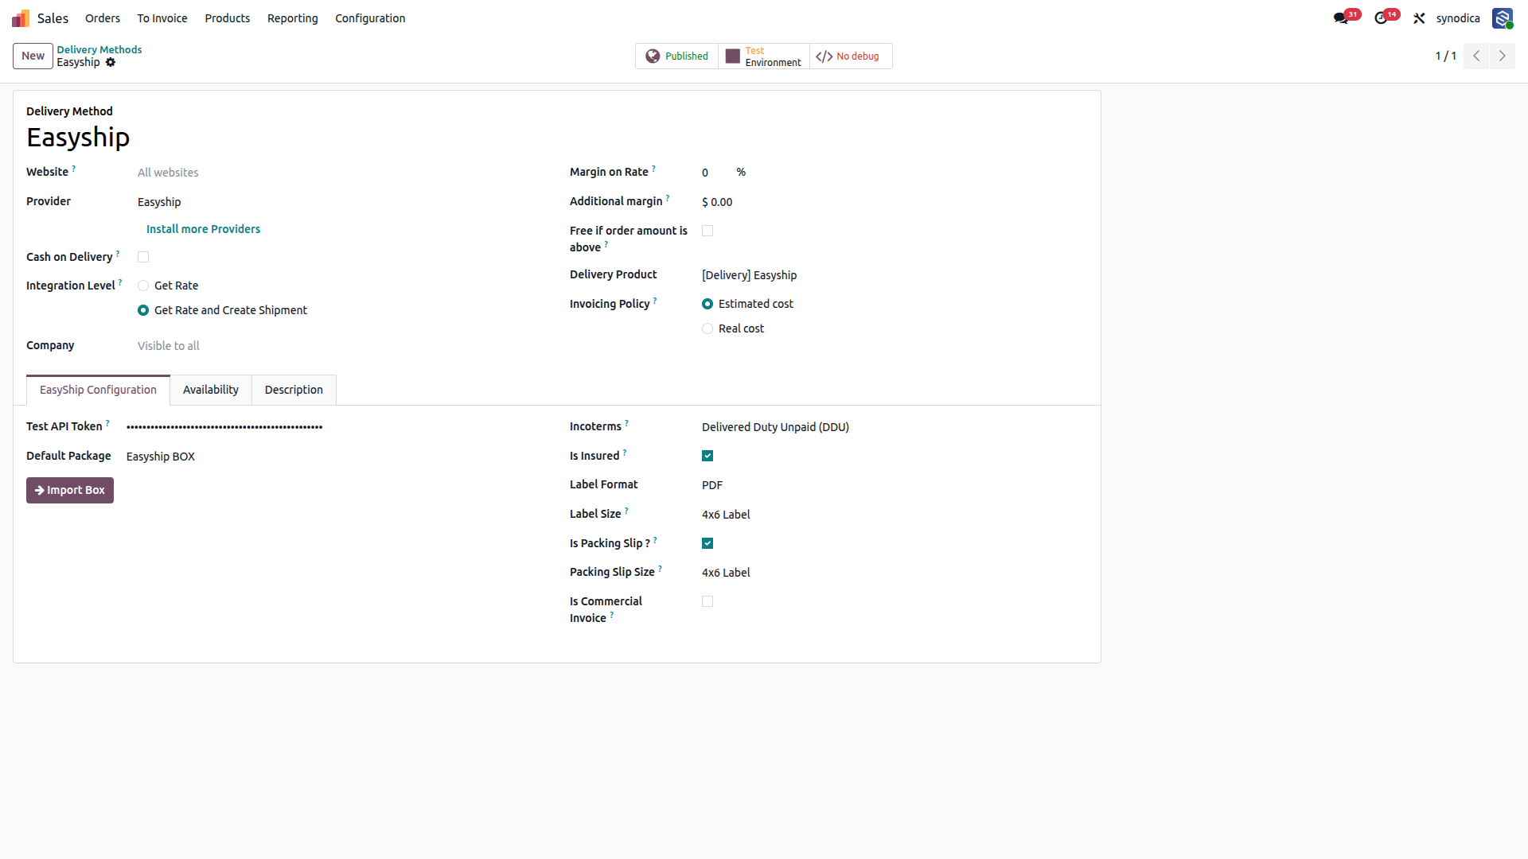Toggle Free if order amount is above

[x=707, y=231]
